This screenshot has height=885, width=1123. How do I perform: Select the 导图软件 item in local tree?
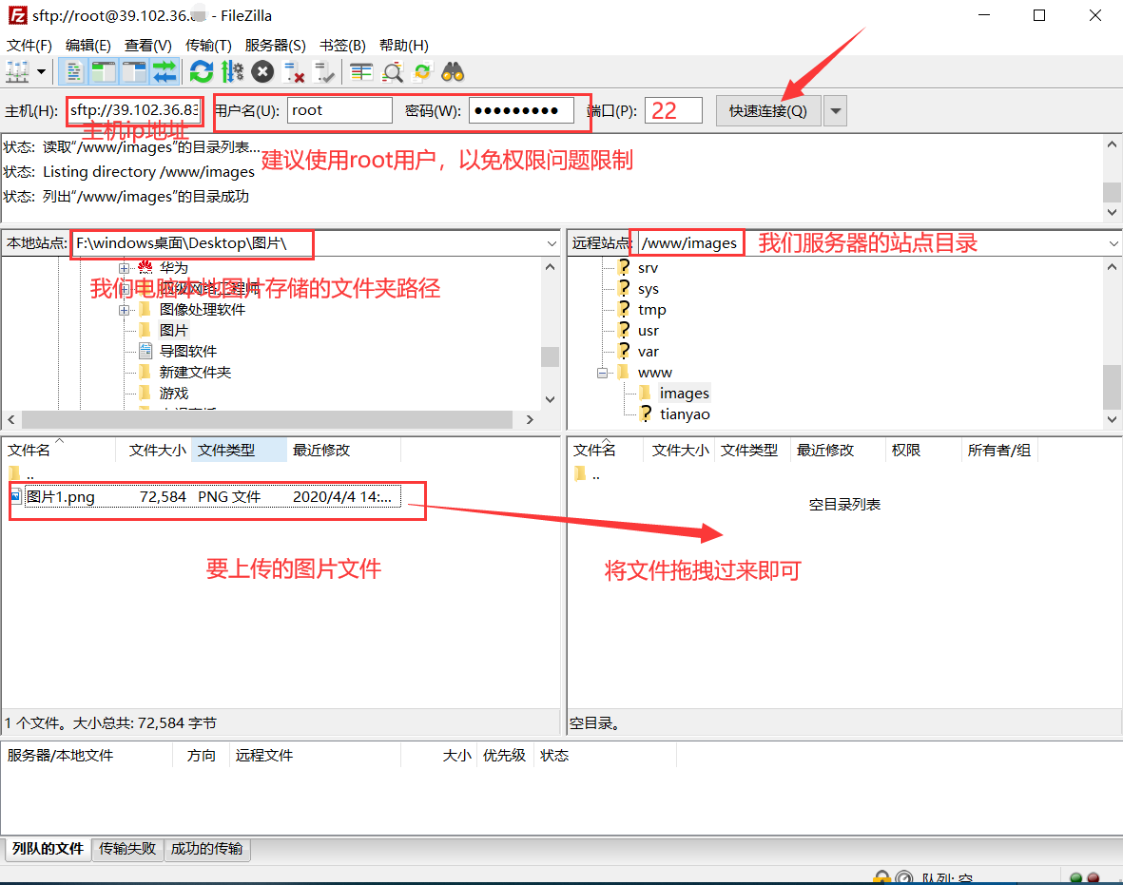click(187, 351)
